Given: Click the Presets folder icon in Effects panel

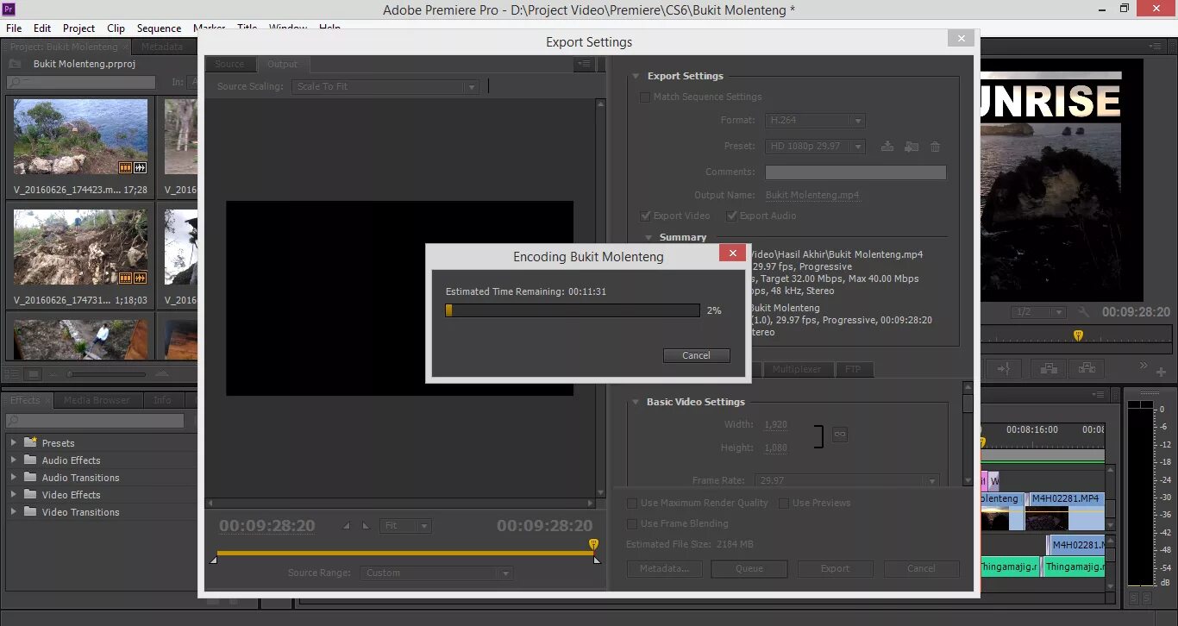Looking at the screenshot, I should [30, 442].
